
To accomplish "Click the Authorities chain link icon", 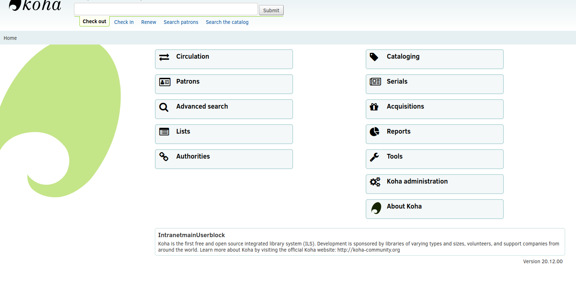I will (164, 157).
